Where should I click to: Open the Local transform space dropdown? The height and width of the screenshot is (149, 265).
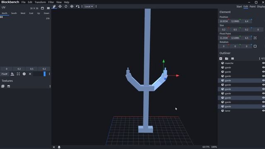click(x=89, y=7)
